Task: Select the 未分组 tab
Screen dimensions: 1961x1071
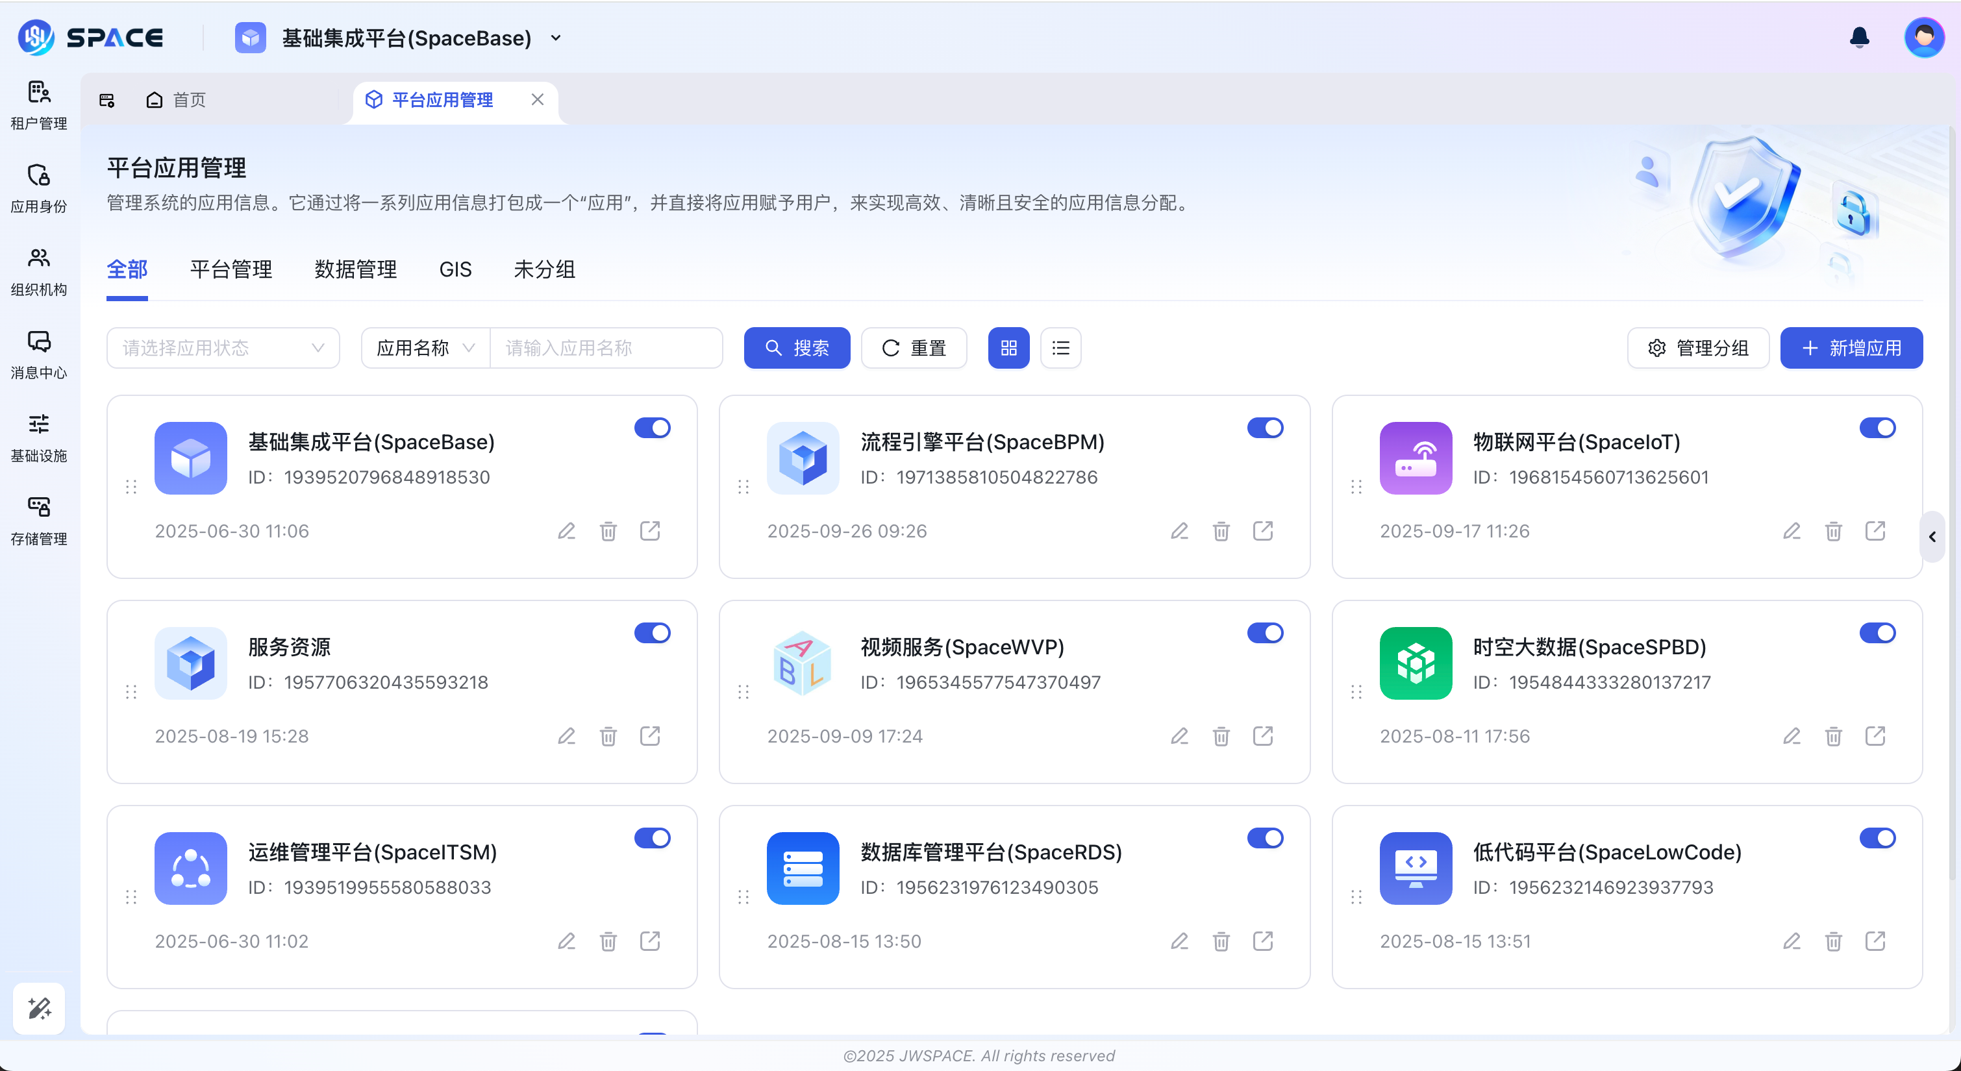Action: coord(543,269)
